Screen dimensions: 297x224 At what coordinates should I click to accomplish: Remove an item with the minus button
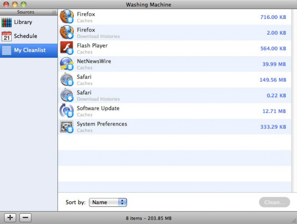click(25, 218)
